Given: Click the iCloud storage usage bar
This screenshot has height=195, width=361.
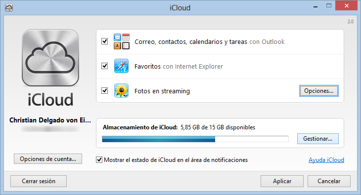Looking at the screenshot, I should coord(195,139).
